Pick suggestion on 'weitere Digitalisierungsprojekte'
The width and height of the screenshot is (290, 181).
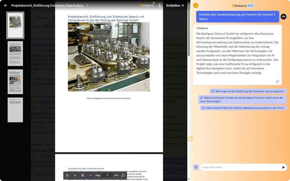tap(243, 108)
